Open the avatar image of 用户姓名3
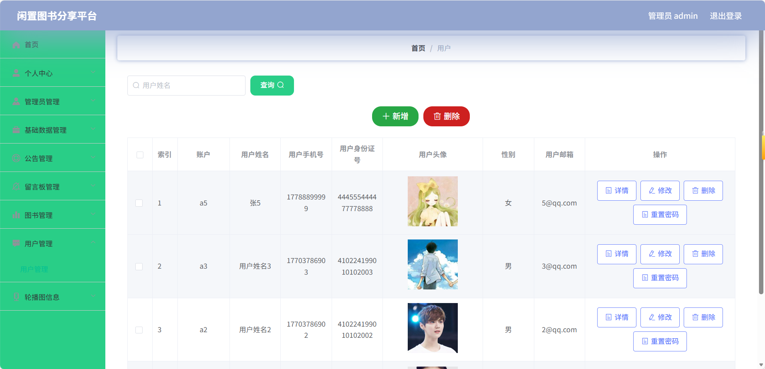This screenshot has width=765, height=369. pos(433,265)
